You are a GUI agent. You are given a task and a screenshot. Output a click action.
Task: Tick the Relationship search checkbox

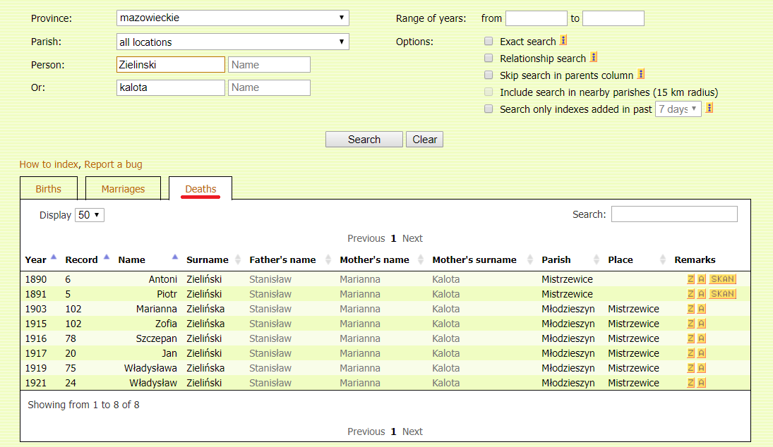coord(489,59)
